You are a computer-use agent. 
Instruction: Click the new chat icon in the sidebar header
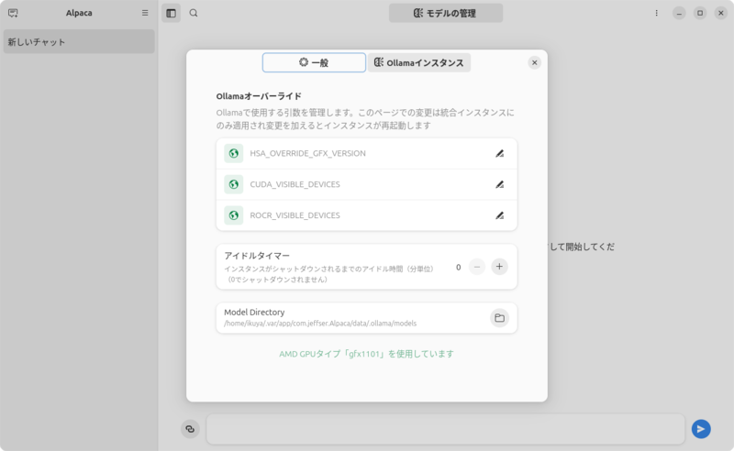[x=13, y=14]
